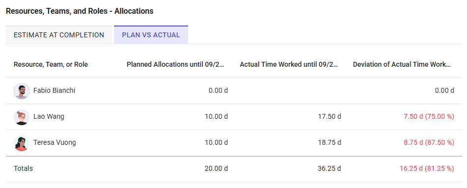Click the 8.75 d (87.50 %) deviation

pyautogui.click(x=429, y=143)
